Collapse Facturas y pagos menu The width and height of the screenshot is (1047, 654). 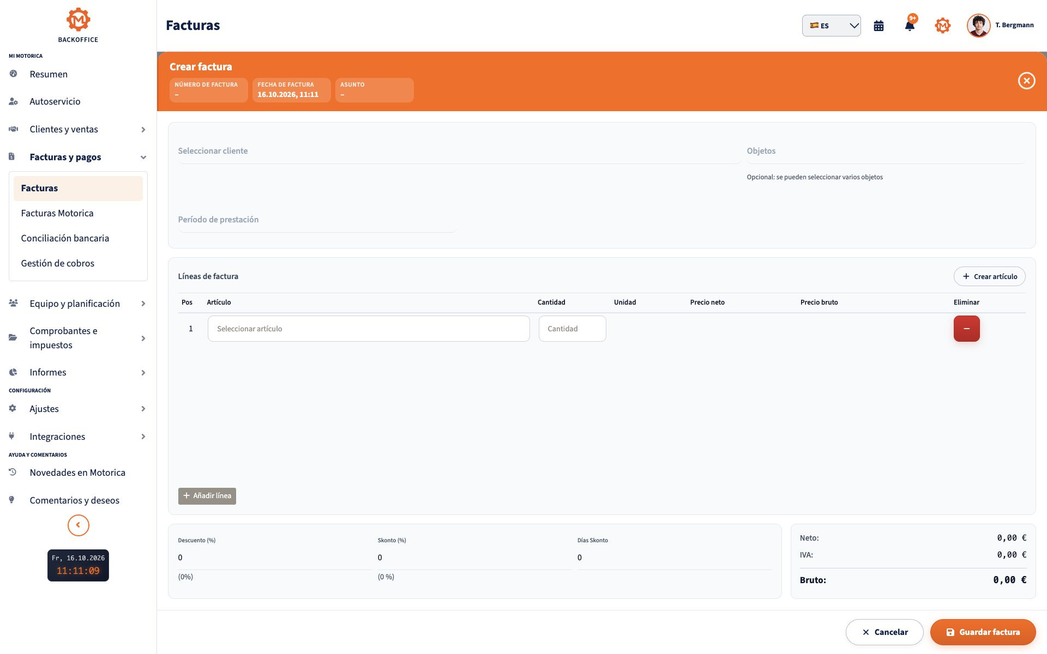(78, 157)
